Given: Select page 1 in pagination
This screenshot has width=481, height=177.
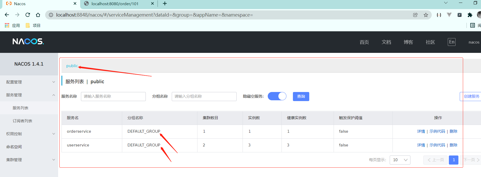Looking at the screenshot, I should [454, 160].
